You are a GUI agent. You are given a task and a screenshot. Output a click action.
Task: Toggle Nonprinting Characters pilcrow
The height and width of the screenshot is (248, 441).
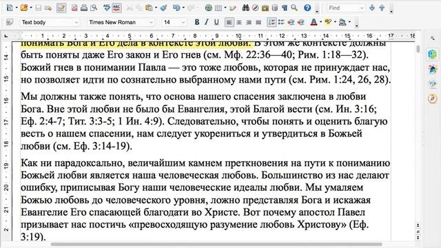(x=285, y=8)
